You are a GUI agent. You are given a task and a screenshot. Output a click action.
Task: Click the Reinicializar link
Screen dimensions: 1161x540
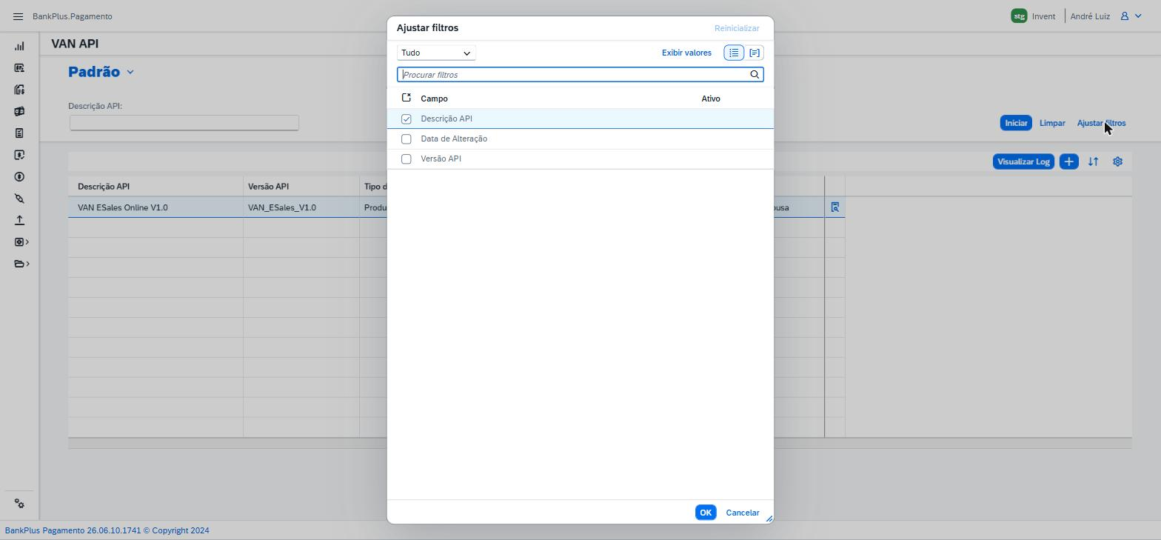coord(737,28)
